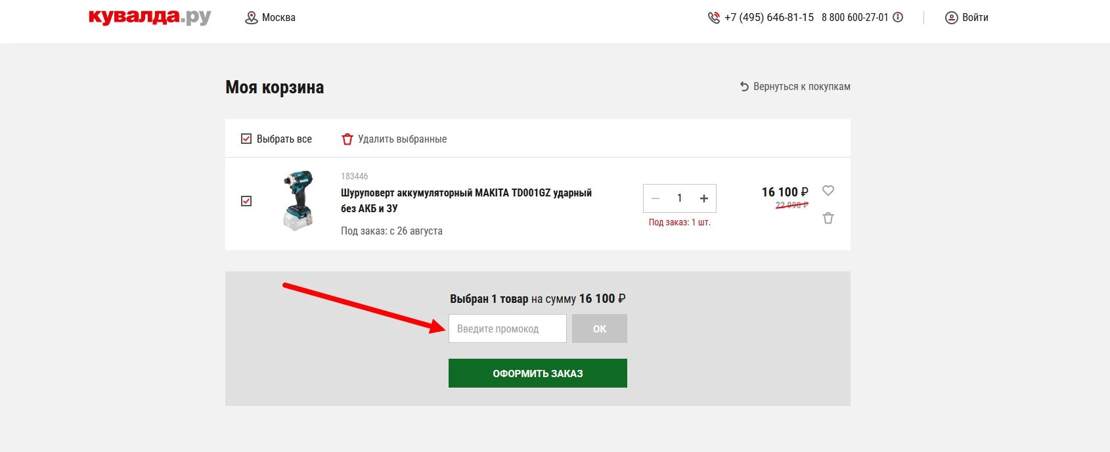Screen dimensions: 1110x452
Task: Delete the product using its trash icon
Action: (828, 218)
